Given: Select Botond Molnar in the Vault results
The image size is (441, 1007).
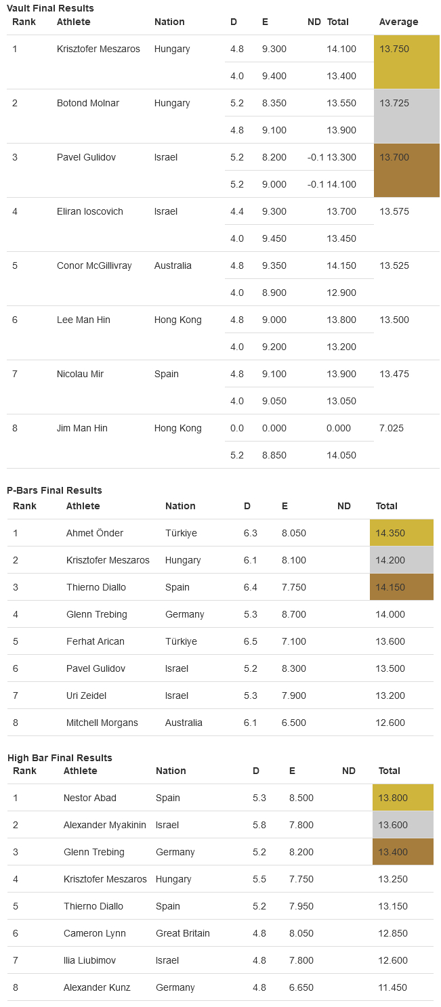Looking at the screenshot, I should tap(88, 103).
